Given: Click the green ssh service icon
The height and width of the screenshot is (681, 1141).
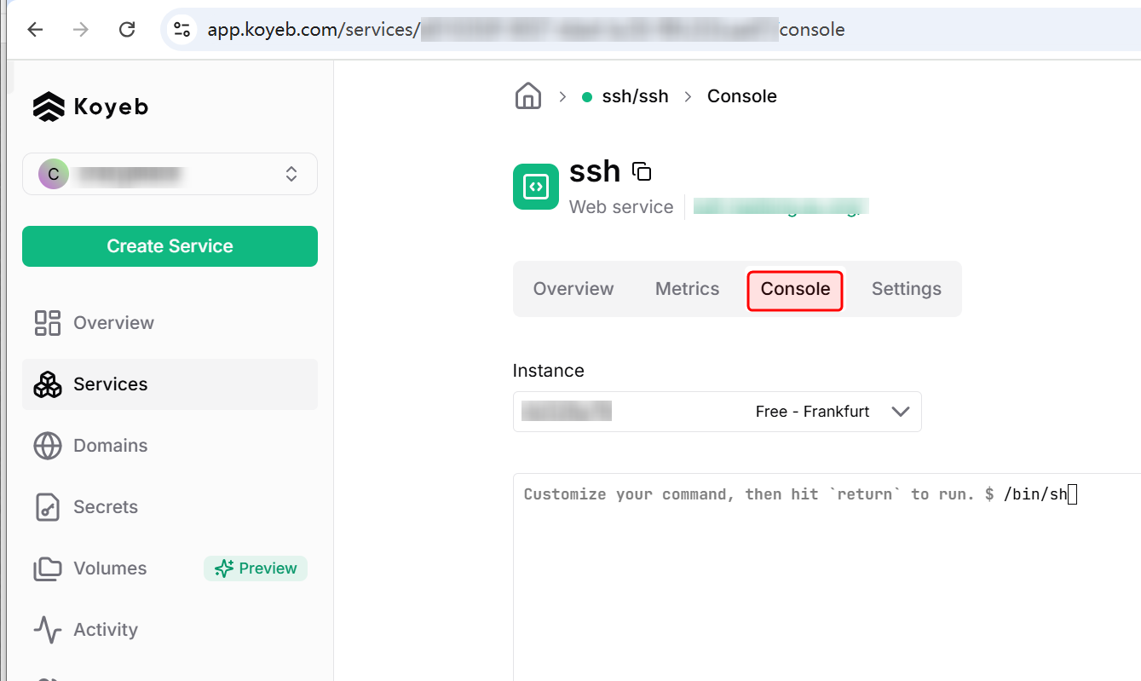Looking at the screenshot, I should [x=535, y=187].
